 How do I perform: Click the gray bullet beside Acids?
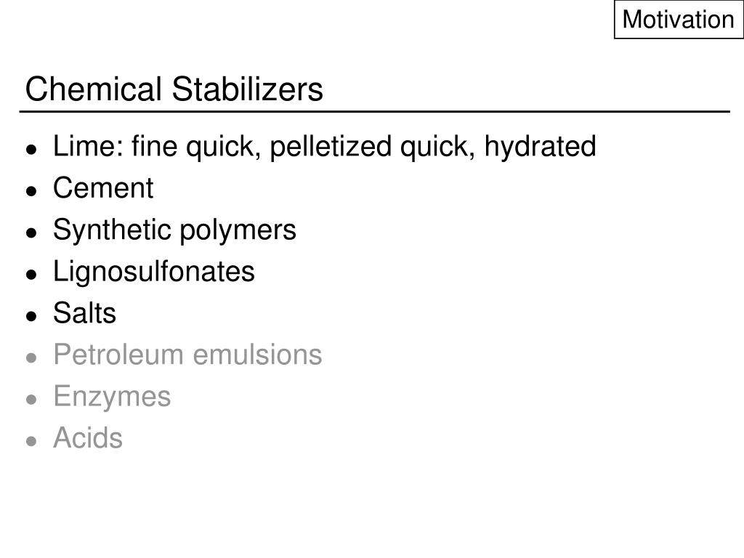[x=31, y=442]
